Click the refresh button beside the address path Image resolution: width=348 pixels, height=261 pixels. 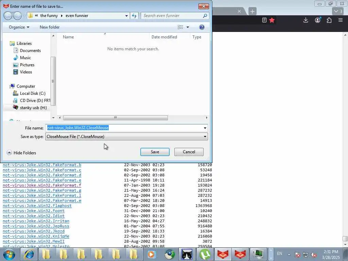pyautogui.click(x=134, y=16)
